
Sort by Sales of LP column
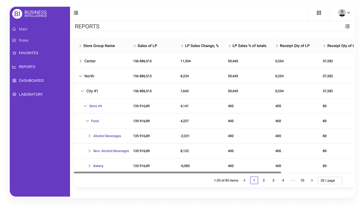[x=135, y=46]
